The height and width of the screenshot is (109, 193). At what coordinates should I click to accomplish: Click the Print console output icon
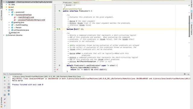(9, 91)
